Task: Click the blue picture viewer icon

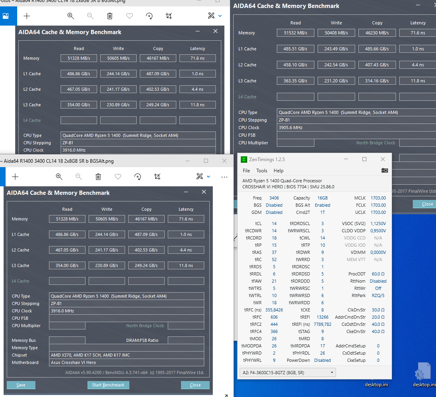Action: pyautogui.click(x=5, y=16)
